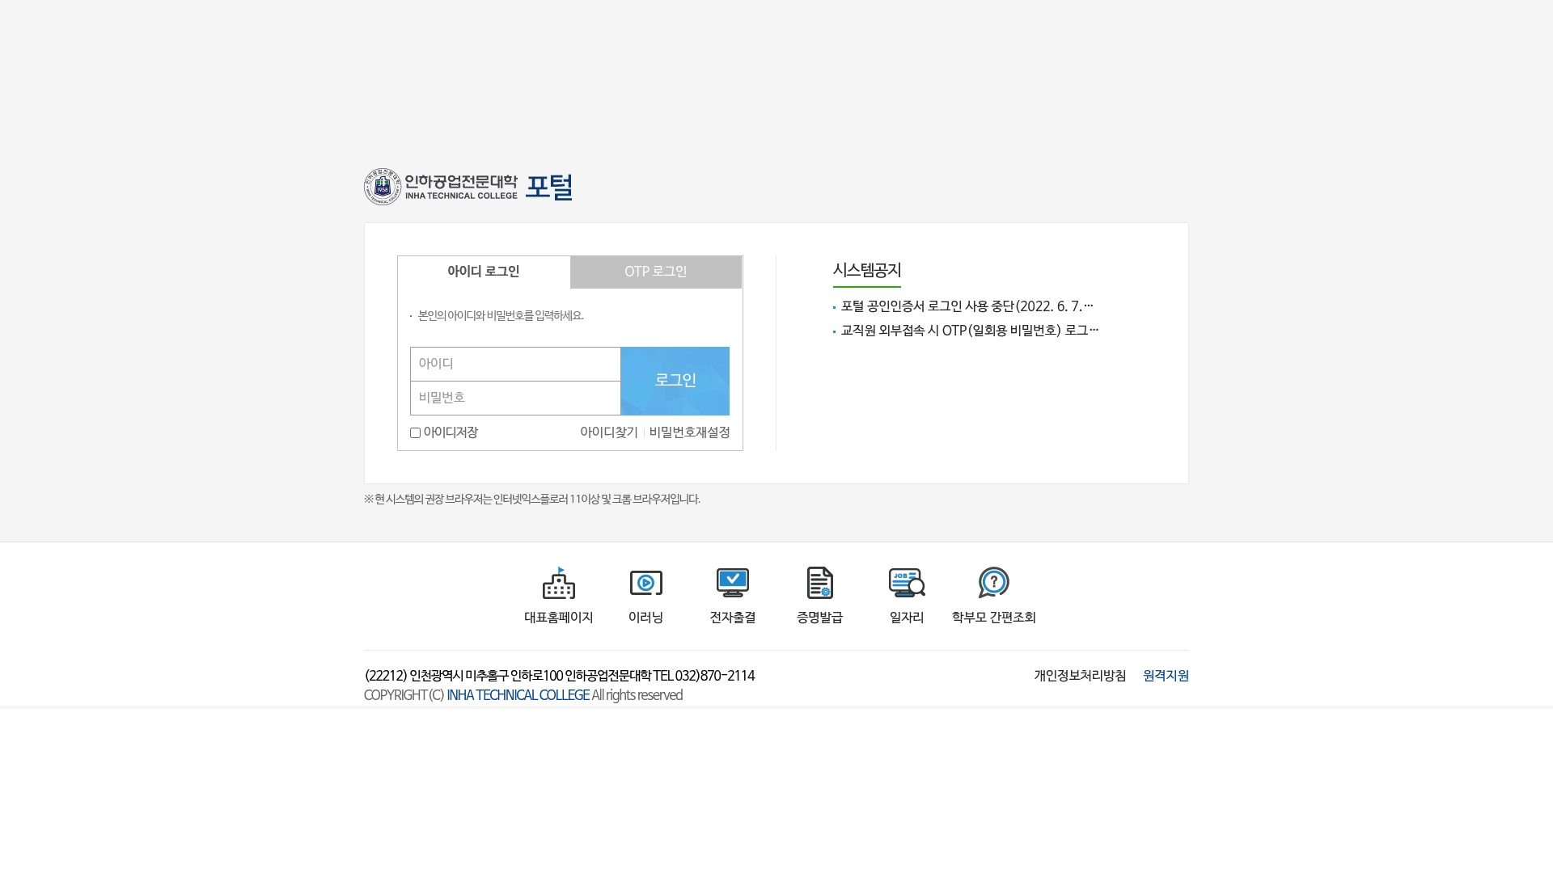Focus the 비밀번호 input field

pyautogui.click(x=515, y=399)
